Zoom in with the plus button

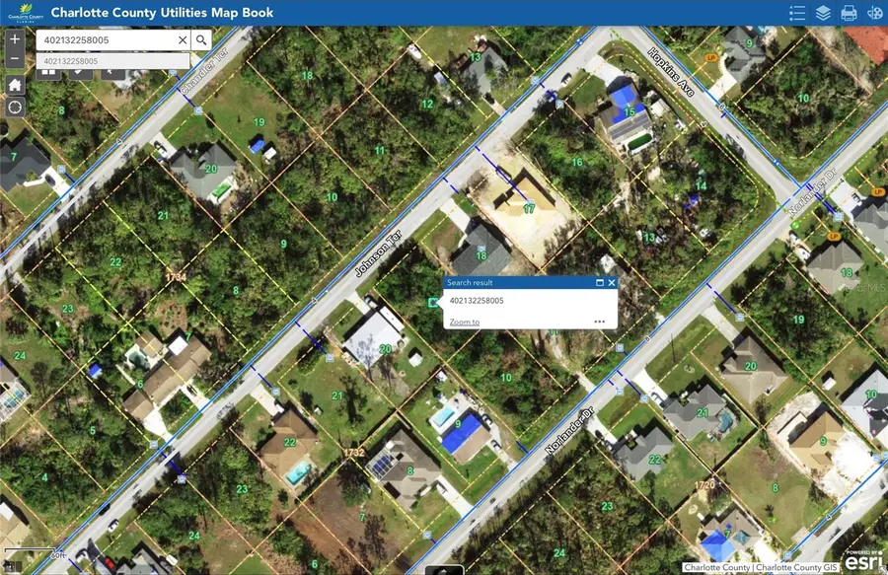coord(14,39)
